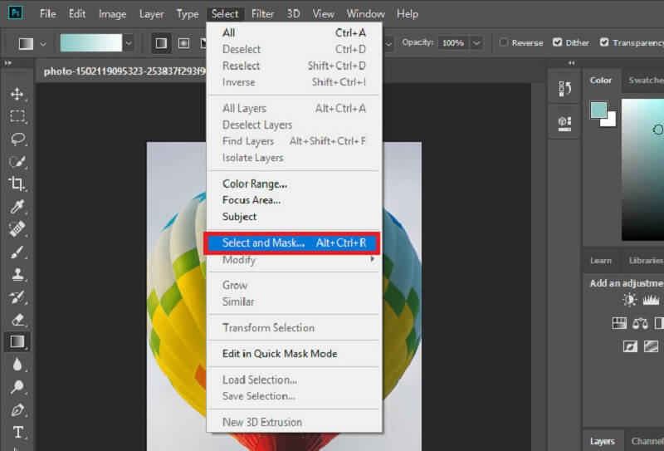Switch to the Layers panel tab
The height and width of the screenshot is (451, 664).
coord(601,442)
